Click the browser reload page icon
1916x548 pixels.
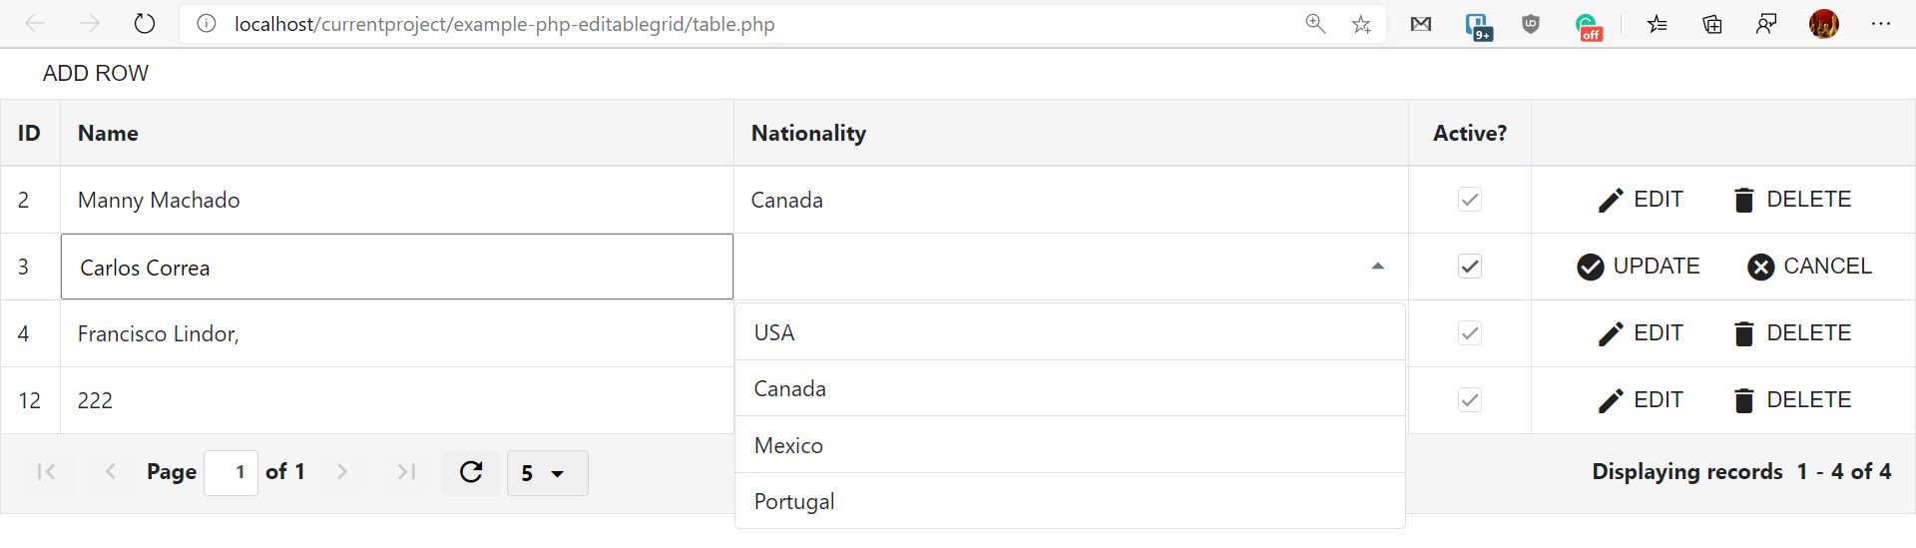pyautogui.click(x=145, y=24)
